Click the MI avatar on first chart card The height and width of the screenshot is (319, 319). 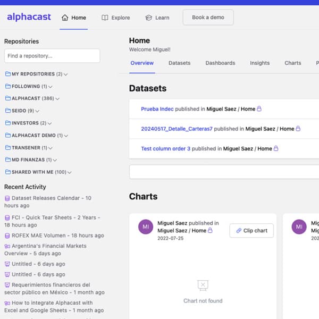coord(146,227)
